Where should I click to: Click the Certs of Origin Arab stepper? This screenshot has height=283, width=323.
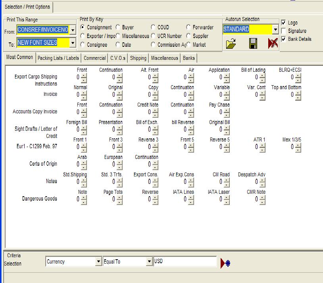pyautogui.click(x=83, y=165)
